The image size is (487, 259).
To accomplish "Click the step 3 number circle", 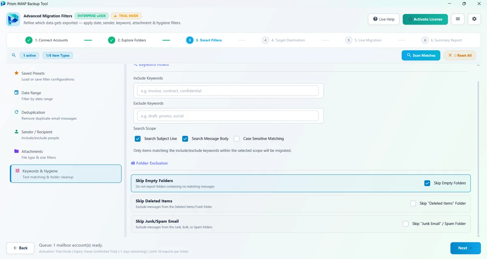I will [190, 40].
